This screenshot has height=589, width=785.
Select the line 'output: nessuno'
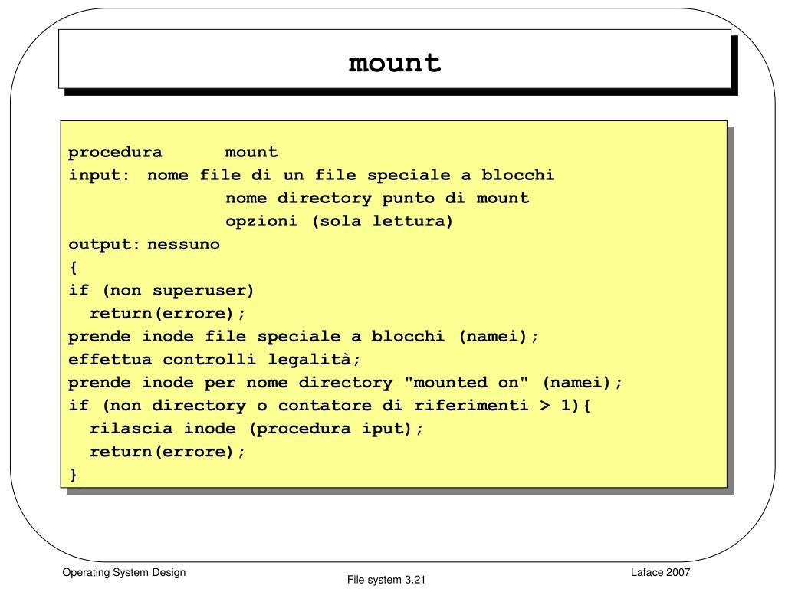144,245
